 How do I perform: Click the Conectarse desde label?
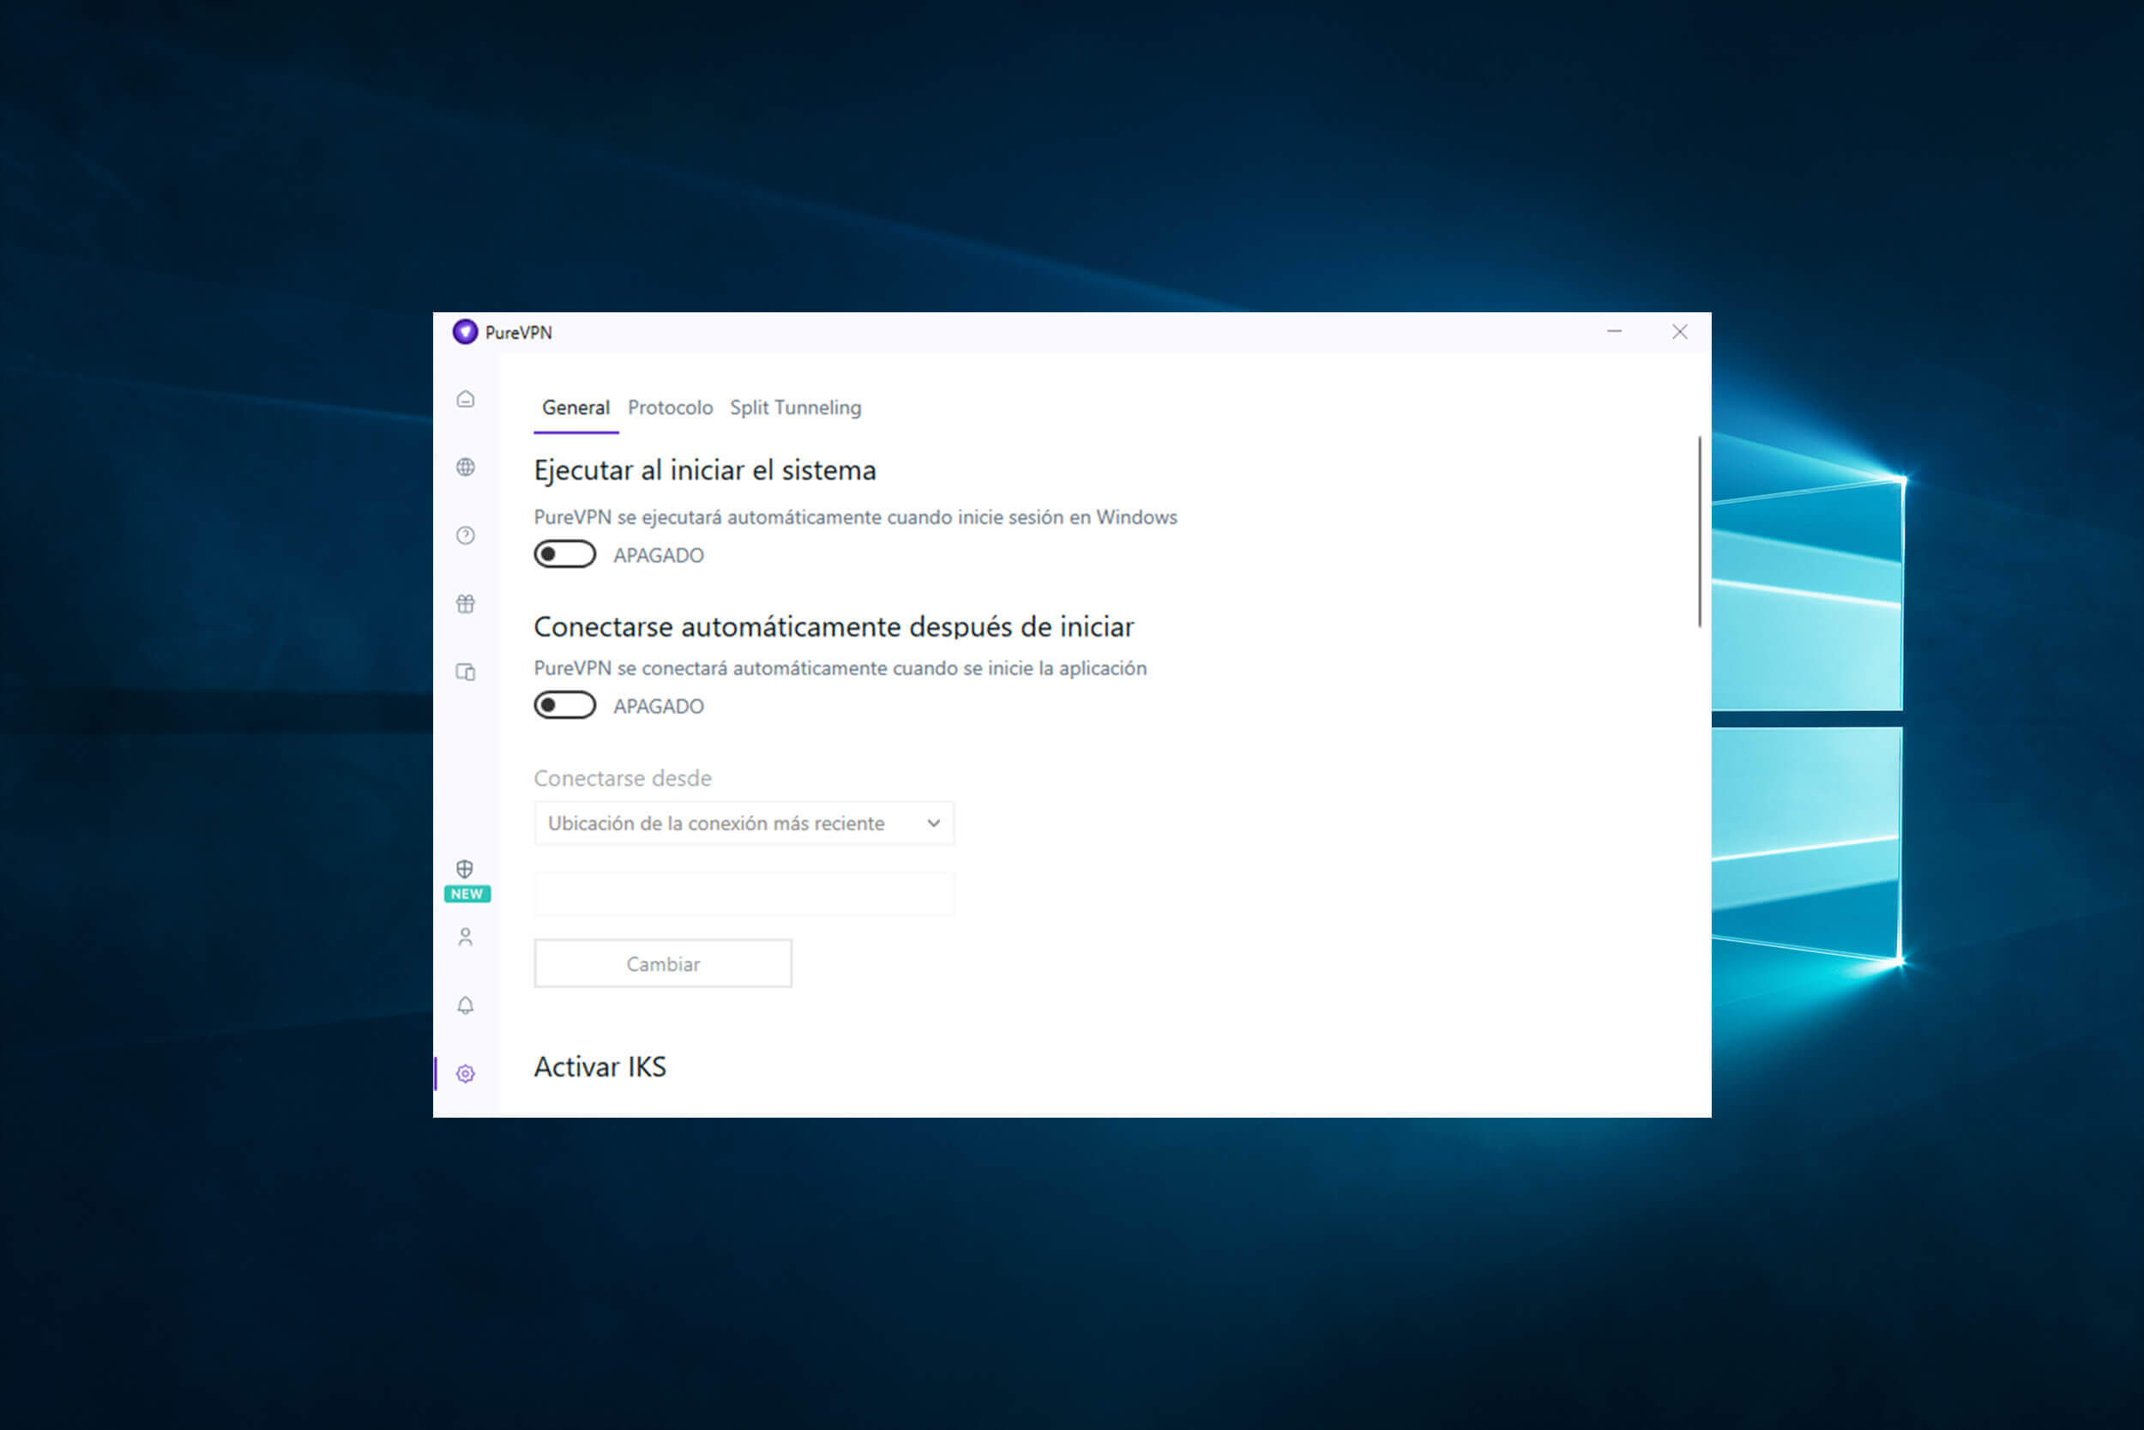623,778
